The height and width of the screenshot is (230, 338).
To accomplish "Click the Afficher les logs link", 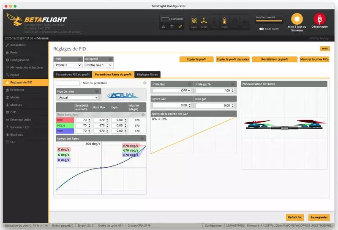I will pyautogui.click(x=319, y=38).
